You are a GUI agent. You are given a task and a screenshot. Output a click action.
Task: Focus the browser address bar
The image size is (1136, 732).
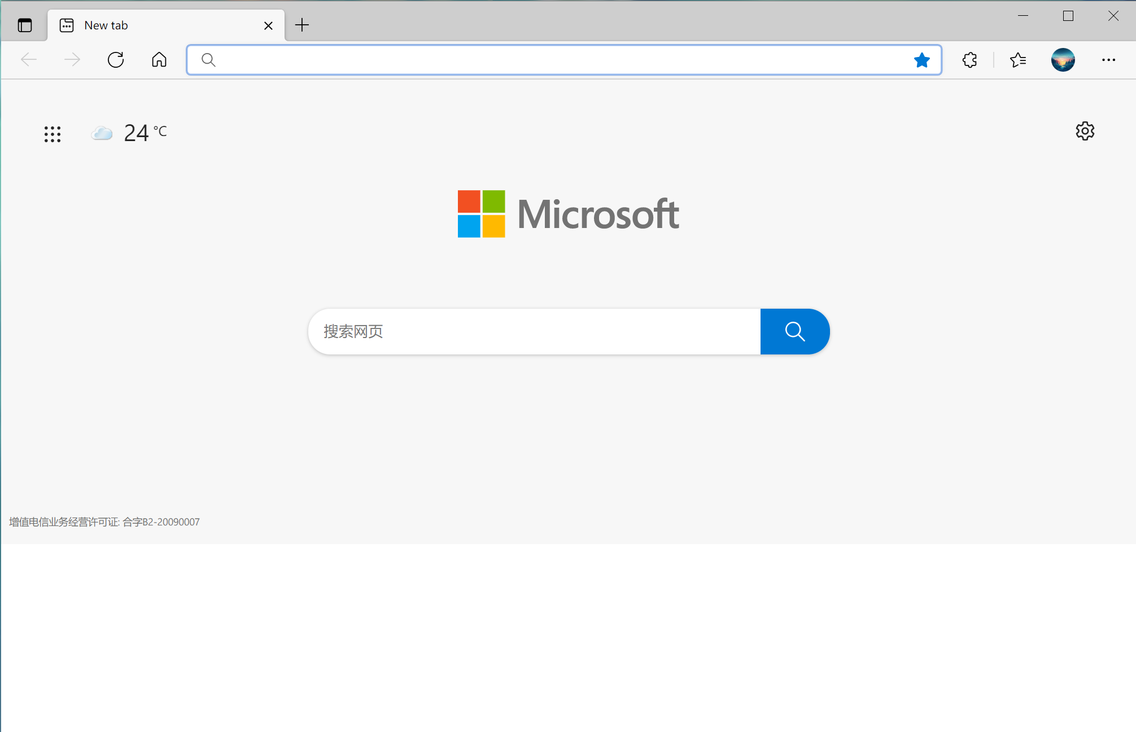(x=563, y=60)
